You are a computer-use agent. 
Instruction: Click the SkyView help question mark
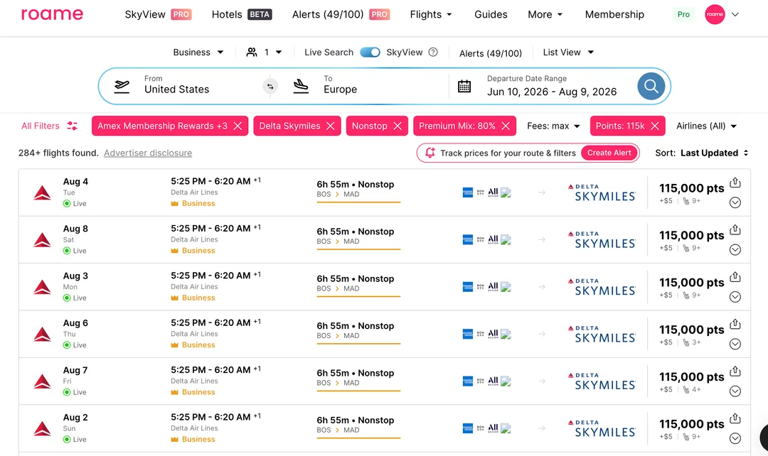pyautogui.click(x=433, y=52)
